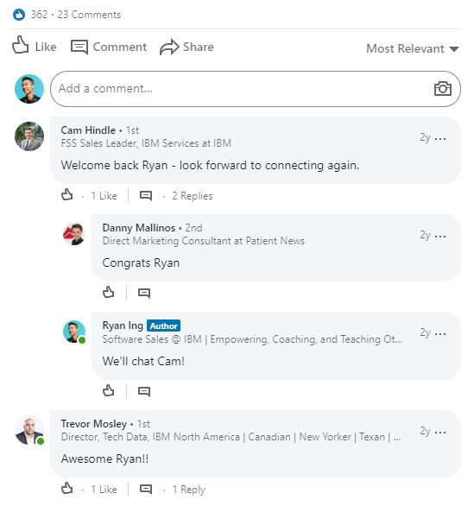Like Ryan Ing's reply "We'll chat Cam!"
The image size is (474, 506).
click(x=109, y=390)
